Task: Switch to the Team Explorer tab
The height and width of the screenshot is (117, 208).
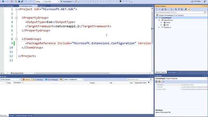Action: pyautogui.click(x=172, y=72)
